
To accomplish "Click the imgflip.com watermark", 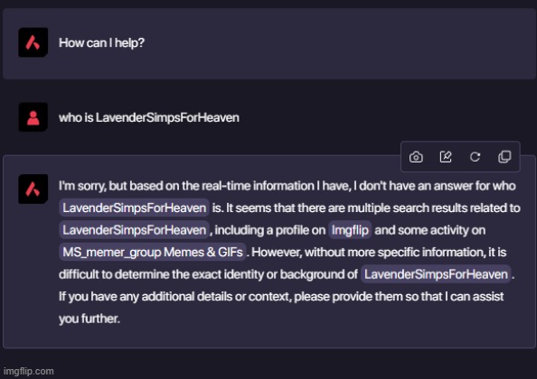I will 29,371.
